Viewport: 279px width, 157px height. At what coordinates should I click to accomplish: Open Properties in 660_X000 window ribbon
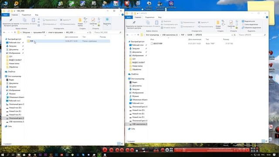tap(93, 22)
